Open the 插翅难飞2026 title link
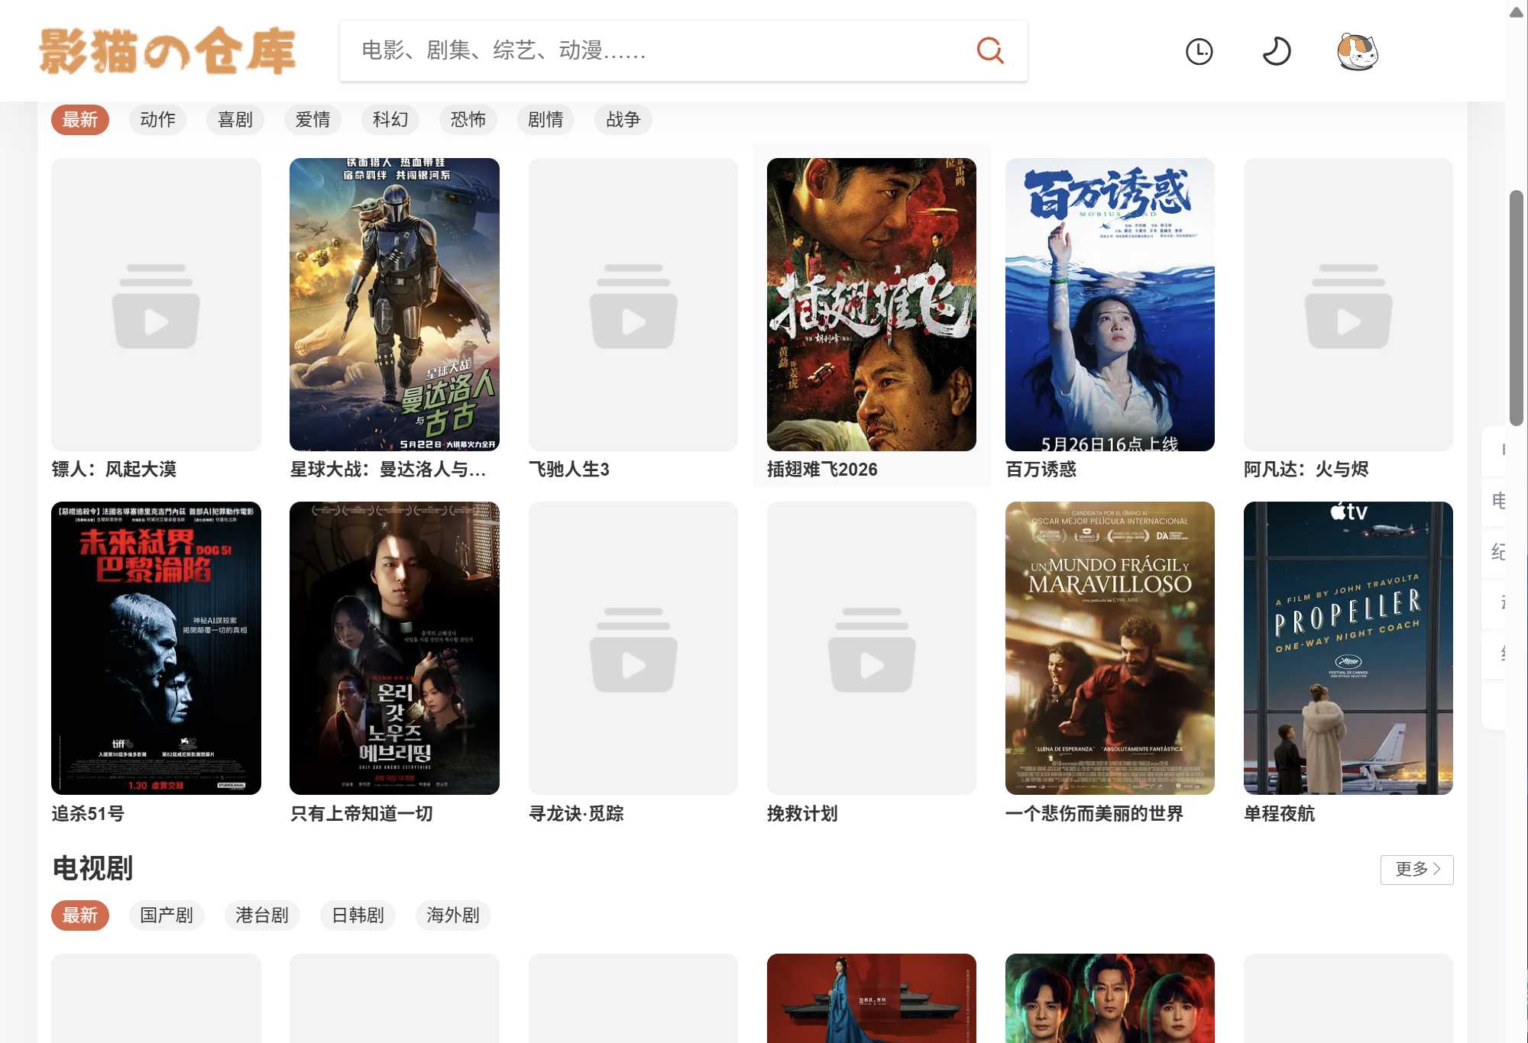Viewport: 1528px width, 1043px height. (x=822, y=469)
